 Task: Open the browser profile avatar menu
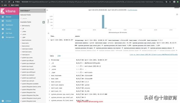174,2
